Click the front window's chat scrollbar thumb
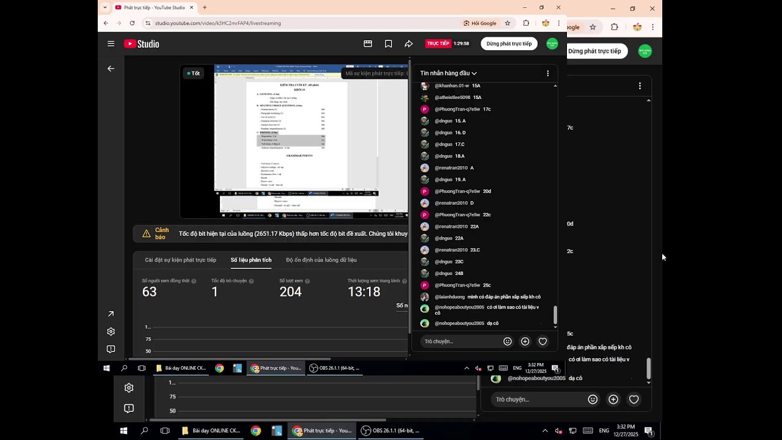 [x=555, y=315]
